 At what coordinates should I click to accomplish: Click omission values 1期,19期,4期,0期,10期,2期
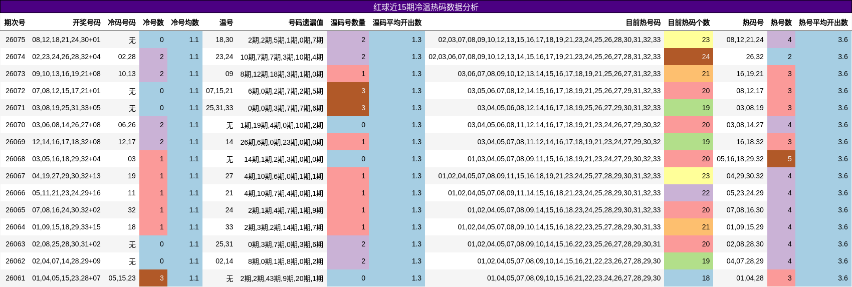pos(282,125)
